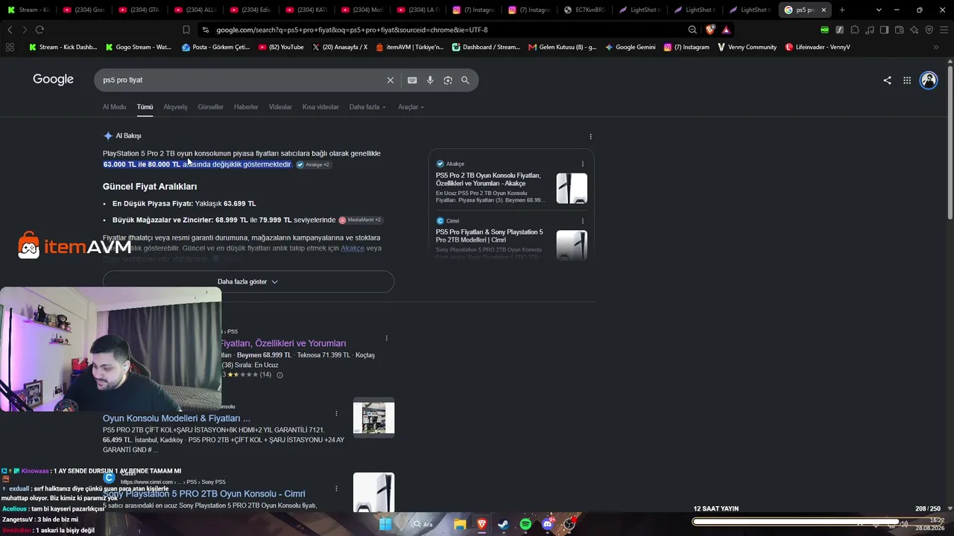Open the media playlist music note icon
The width and height of the screenshot is (954, 536).
(x=870, y=30)
